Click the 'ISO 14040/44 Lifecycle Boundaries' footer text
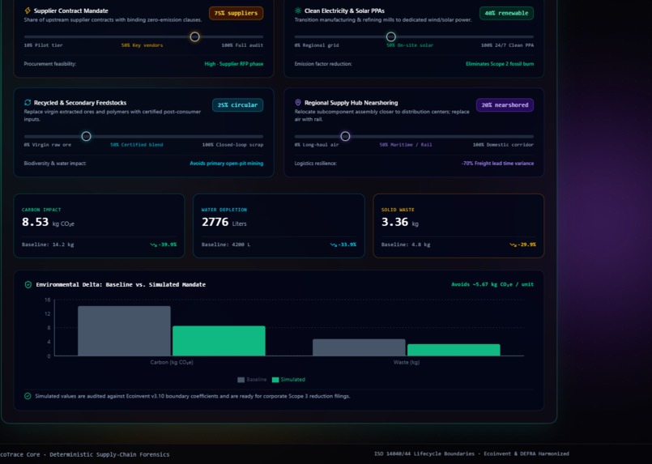The height and width of the screenshot is (464, 652). point(424,454)
